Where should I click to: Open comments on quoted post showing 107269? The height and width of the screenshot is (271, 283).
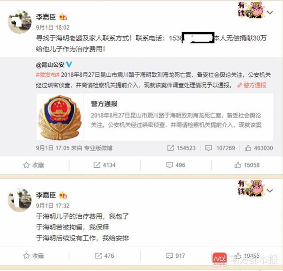coord(208,148)
